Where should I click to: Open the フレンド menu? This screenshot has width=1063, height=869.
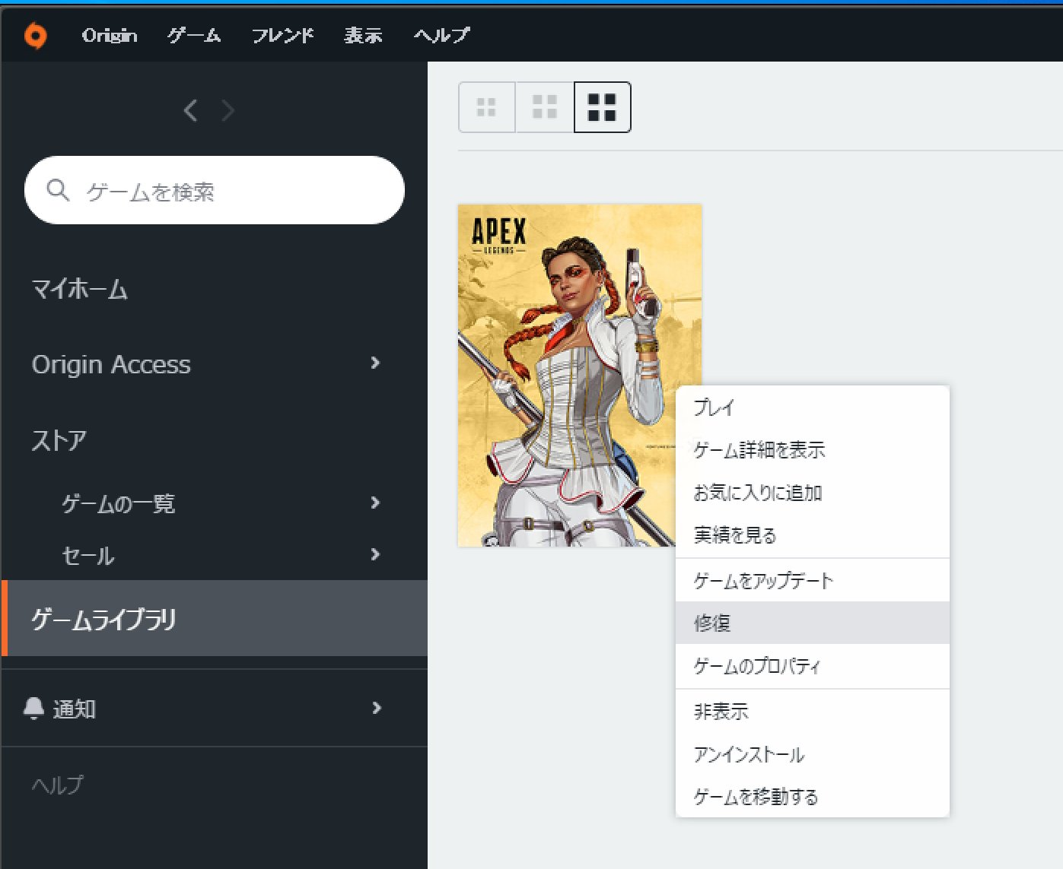[x=283, y=35]
